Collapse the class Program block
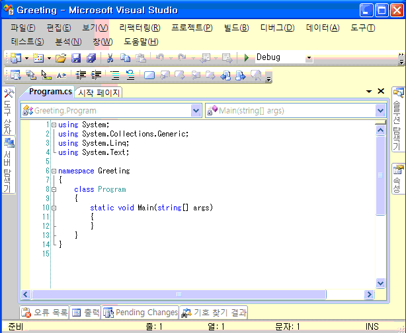Image resolution: width=406 pixels, height=333 pixels. (54, 189)
